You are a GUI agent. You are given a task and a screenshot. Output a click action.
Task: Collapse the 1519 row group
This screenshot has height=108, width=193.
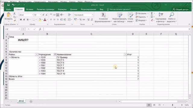coord(40,57)
